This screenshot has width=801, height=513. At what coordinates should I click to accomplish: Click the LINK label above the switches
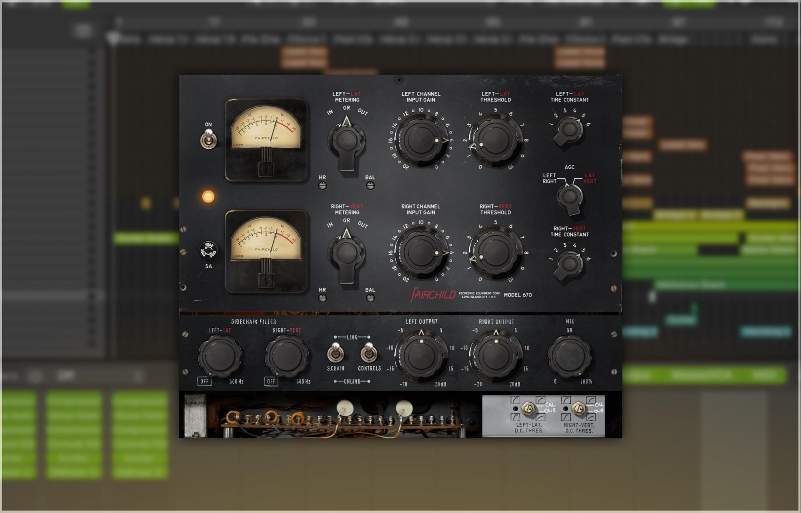pos(352,337)
